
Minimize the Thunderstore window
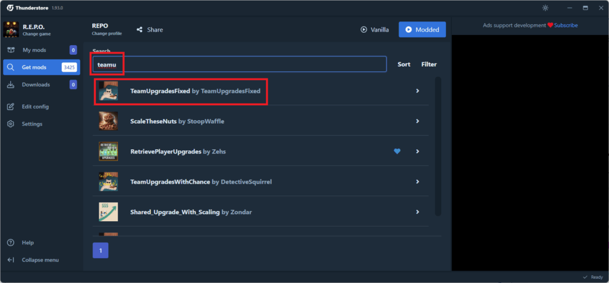click(570, 8)
